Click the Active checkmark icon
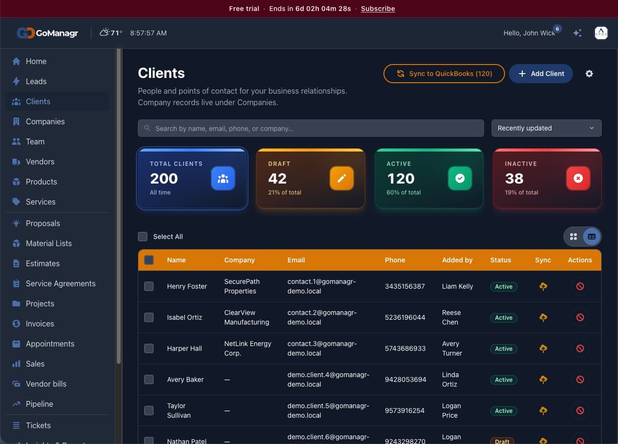This screenshot has width=618, height=444. 460,178
